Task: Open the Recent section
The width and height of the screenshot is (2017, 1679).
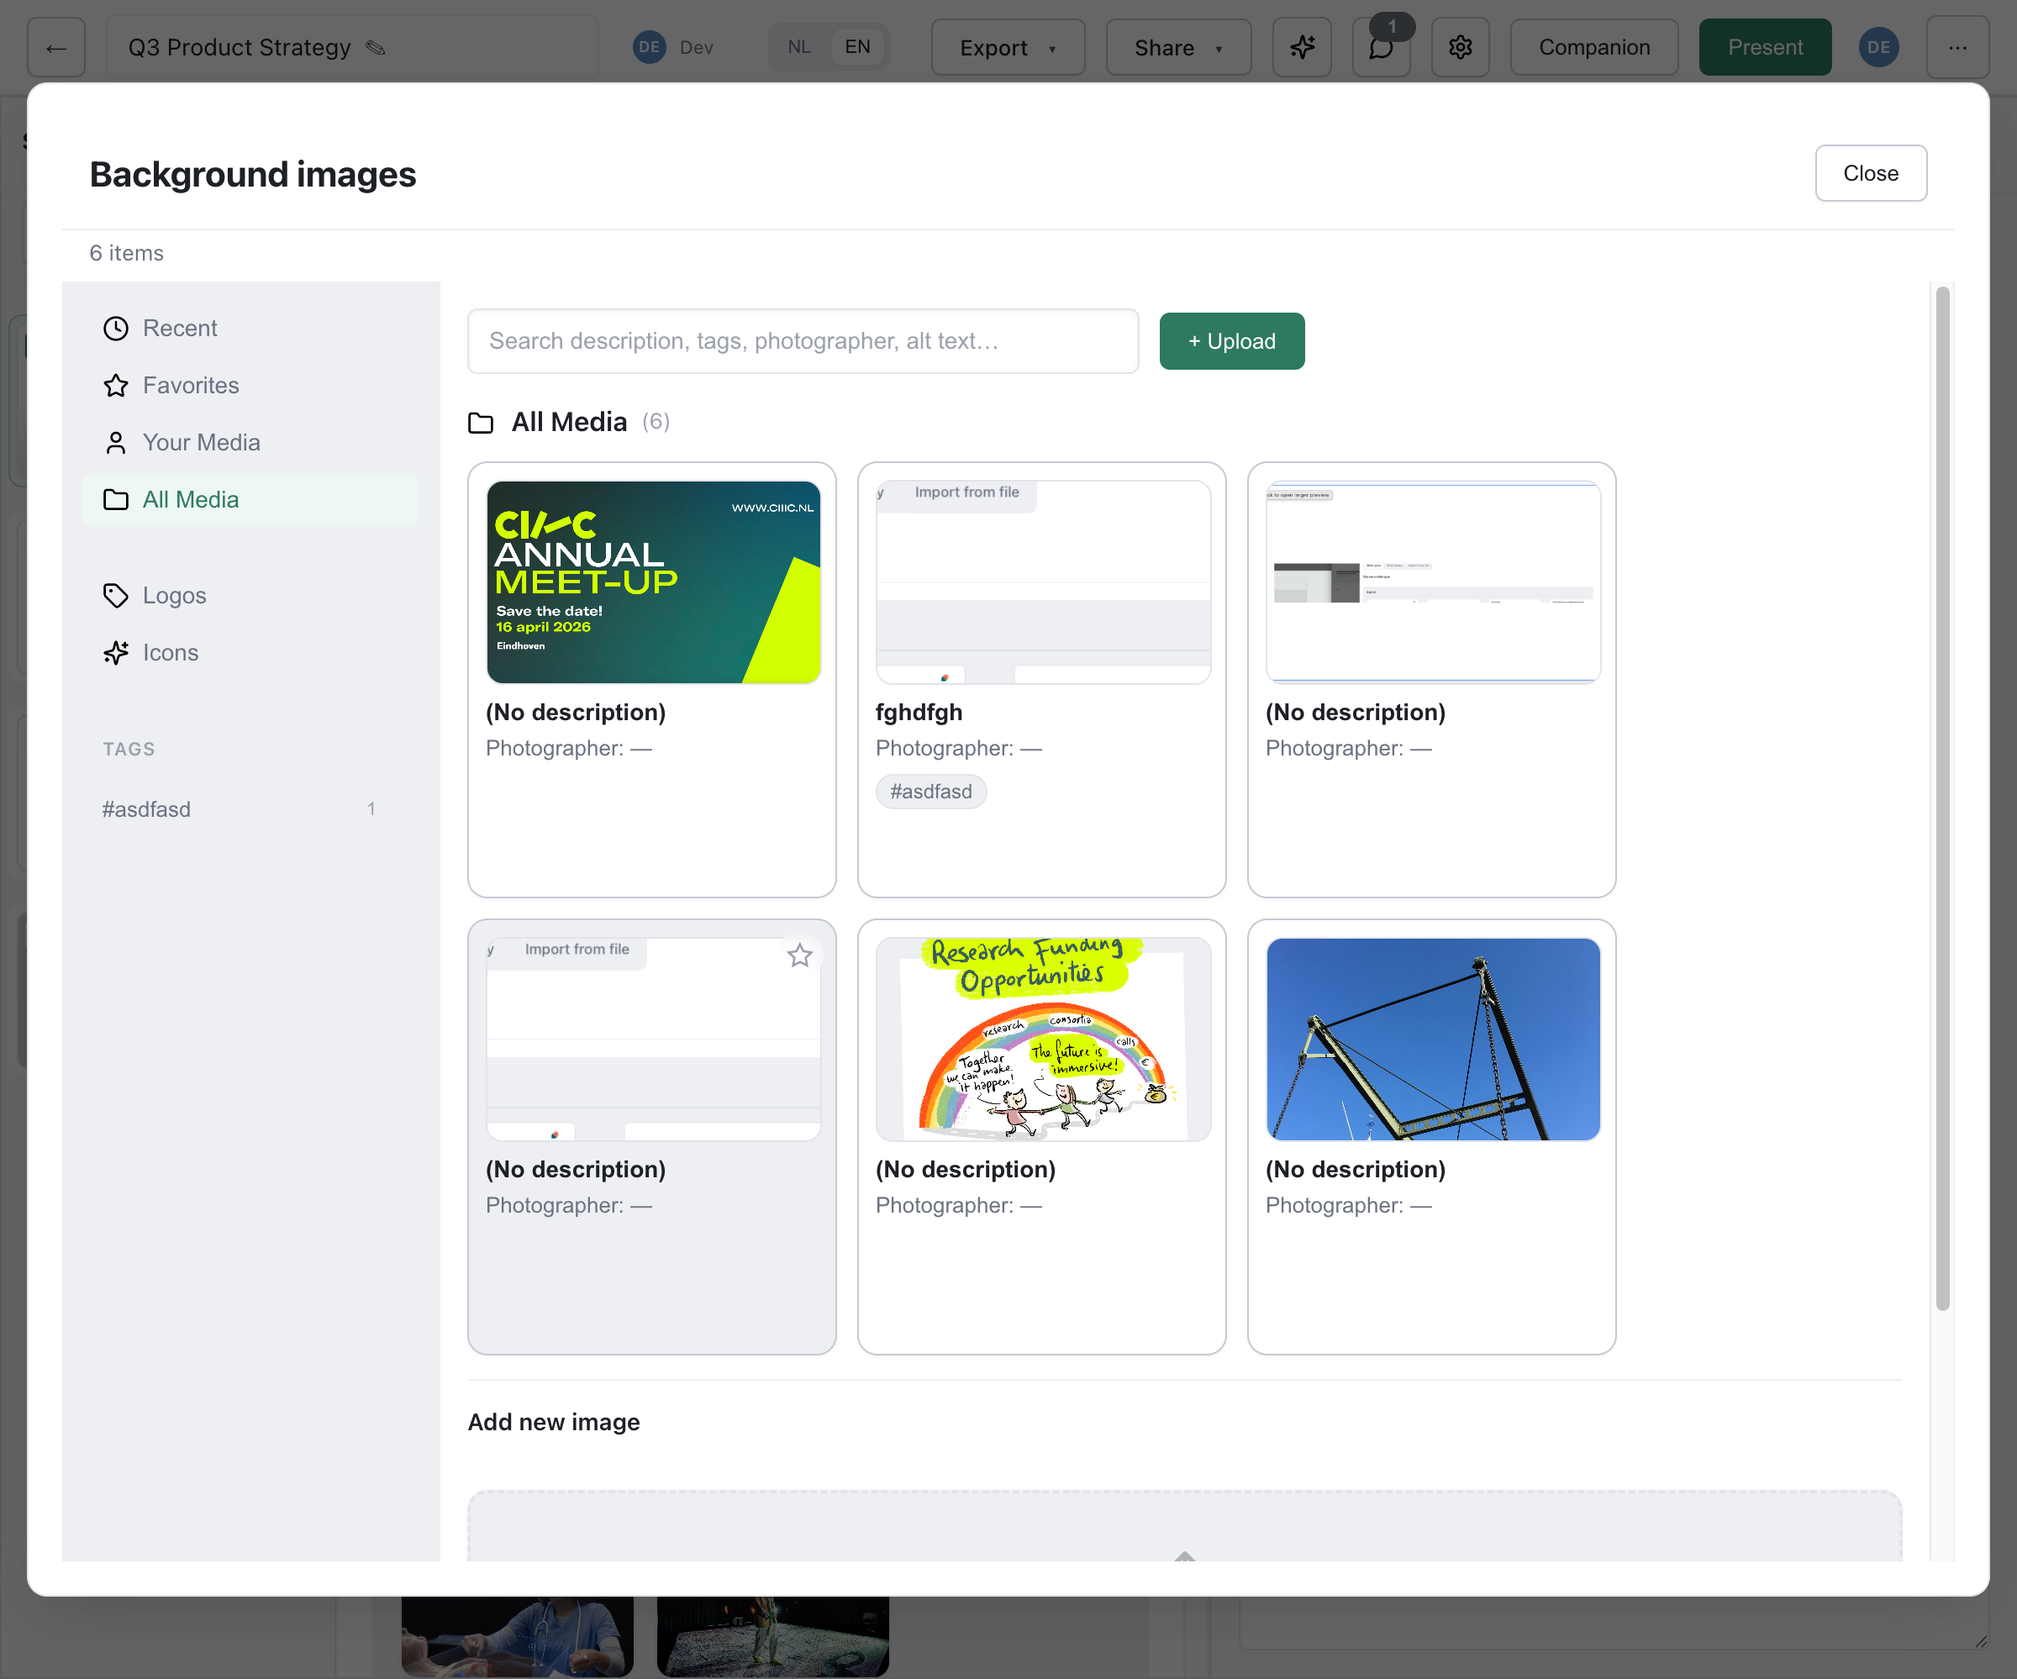Action: click(x=250, y=329)
